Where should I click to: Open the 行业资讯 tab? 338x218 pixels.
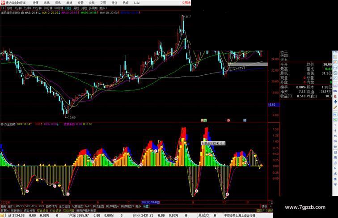pyautogui.click(x=55, y=210)
